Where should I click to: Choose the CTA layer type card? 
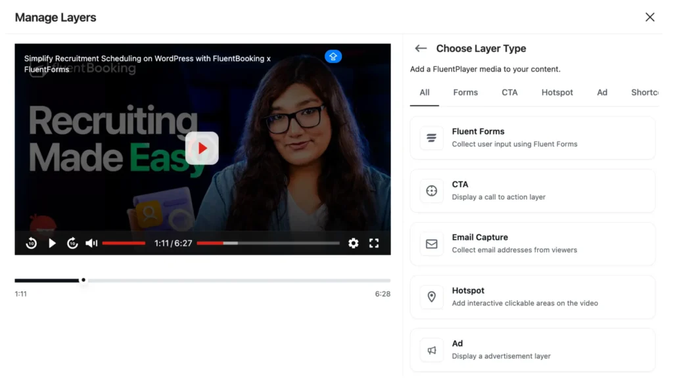point(532,191)
